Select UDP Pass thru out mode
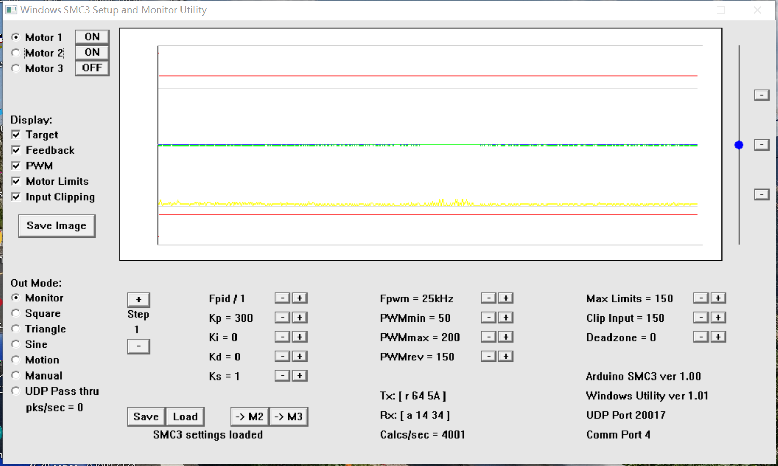This screenshot has height=466, width=778. (16, 391)
